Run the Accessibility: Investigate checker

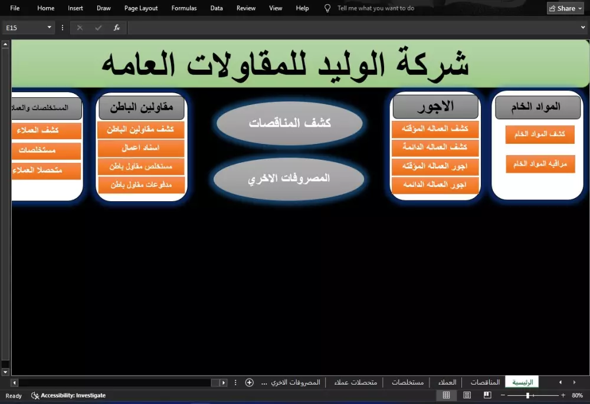pyautogui.click(x=68, y=395)
